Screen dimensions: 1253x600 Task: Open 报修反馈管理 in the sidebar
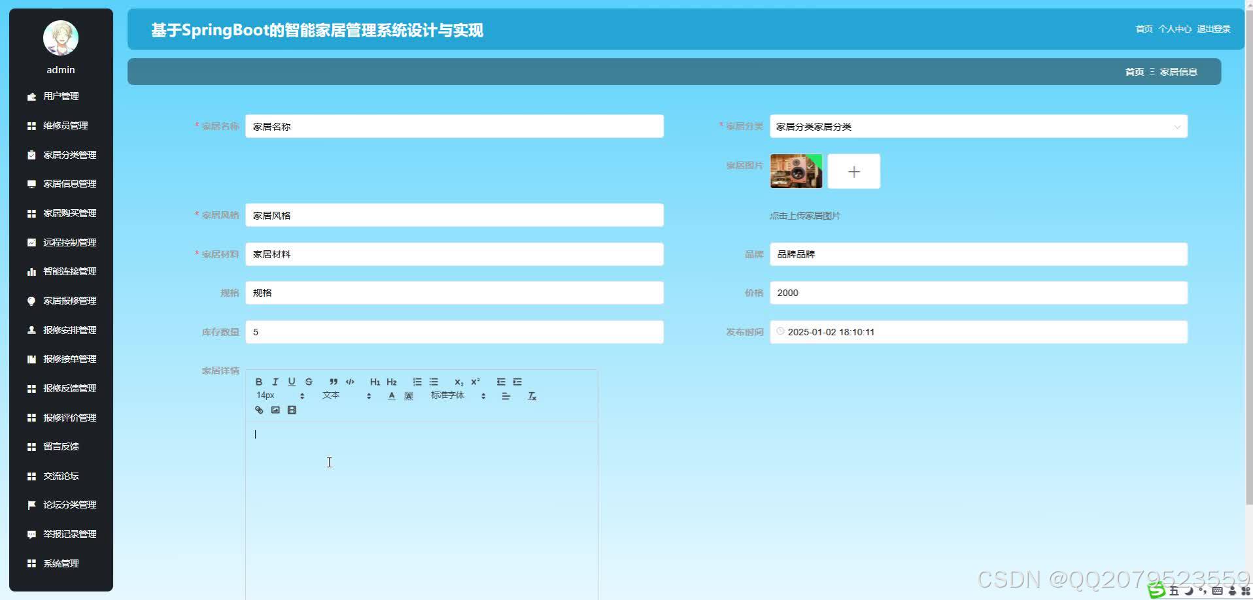pyautogui.click(x=61, y=388)
